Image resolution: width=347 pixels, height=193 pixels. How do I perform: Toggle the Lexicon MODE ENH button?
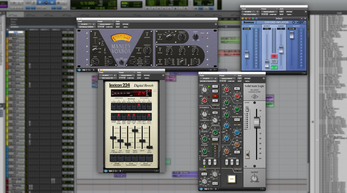[129, 116]
